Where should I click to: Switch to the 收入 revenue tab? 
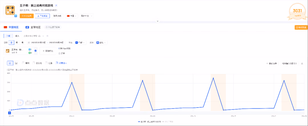pos(17,36)
